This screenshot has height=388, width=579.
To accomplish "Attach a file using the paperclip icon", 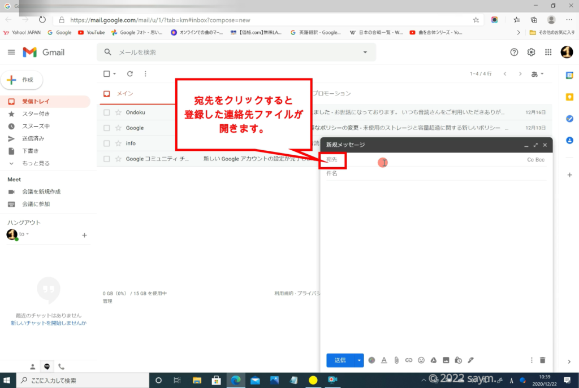I will pyautogui.click(x=396, y=360).
